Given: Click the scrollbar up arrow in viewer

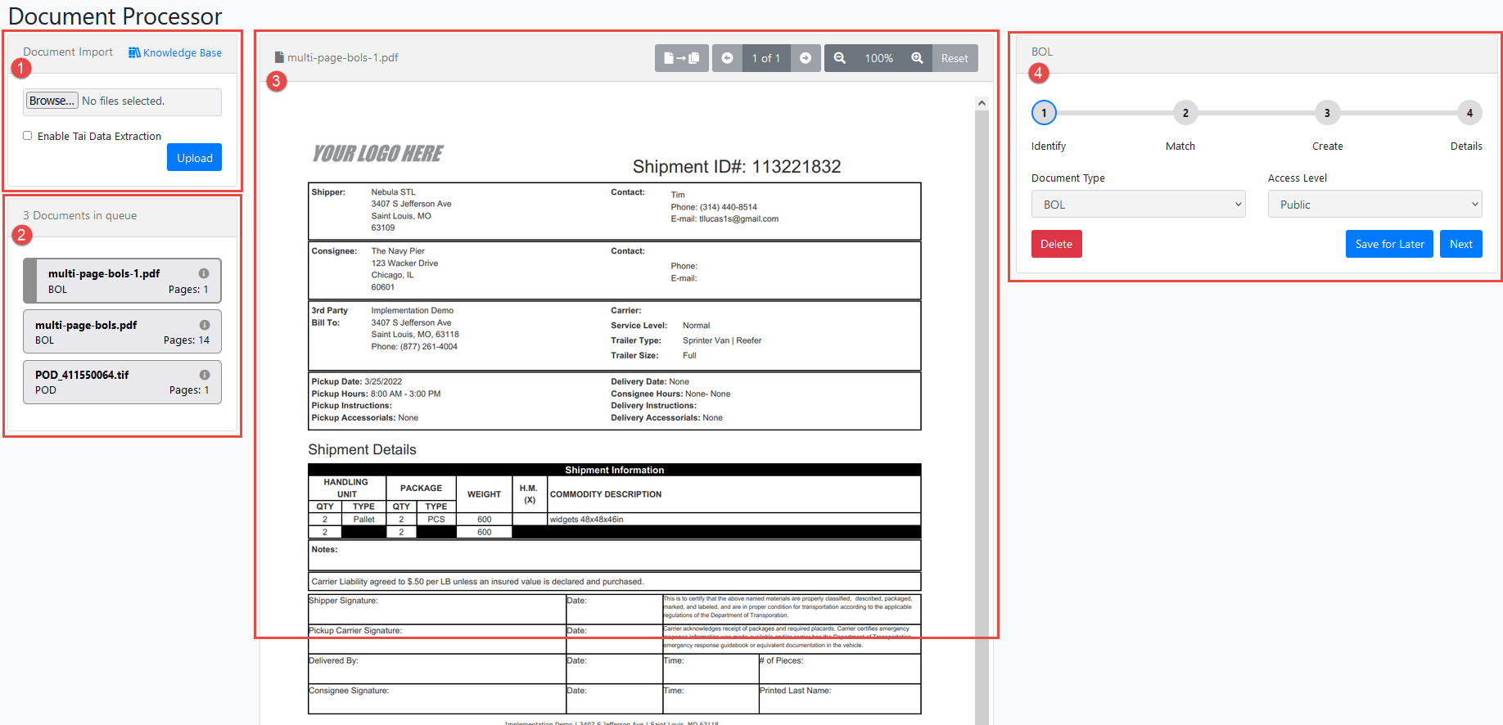Looking at the screenshot, I should click(982, 103).
